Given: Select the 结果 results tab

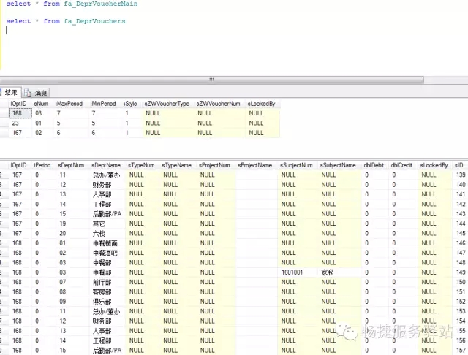Looking at the screenshot, I should pyautogui.click(x=12, y=93).
